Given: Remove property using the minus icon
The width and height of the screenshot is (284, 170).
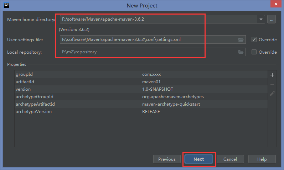Looking at the screenshot, I should [x=272, y=84].
